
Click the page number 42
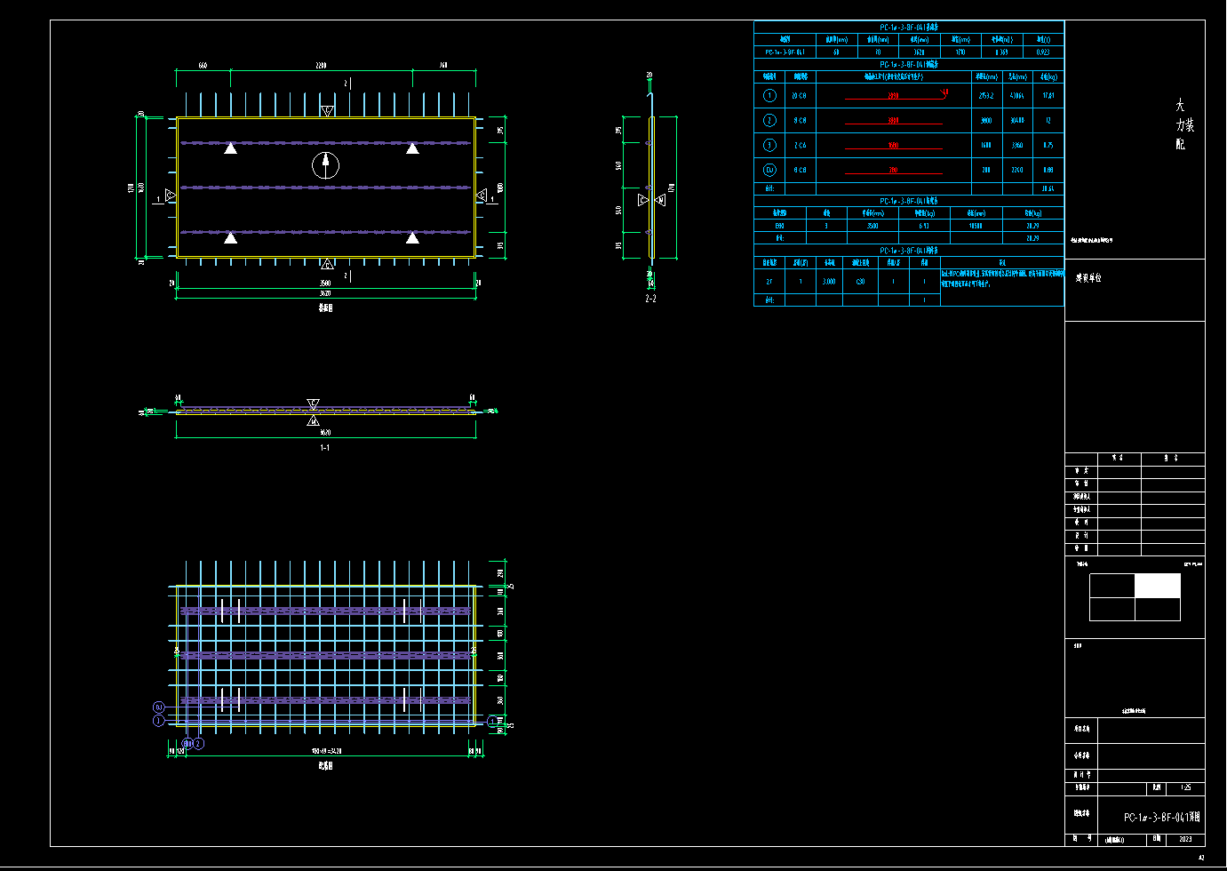(1202, 858)
